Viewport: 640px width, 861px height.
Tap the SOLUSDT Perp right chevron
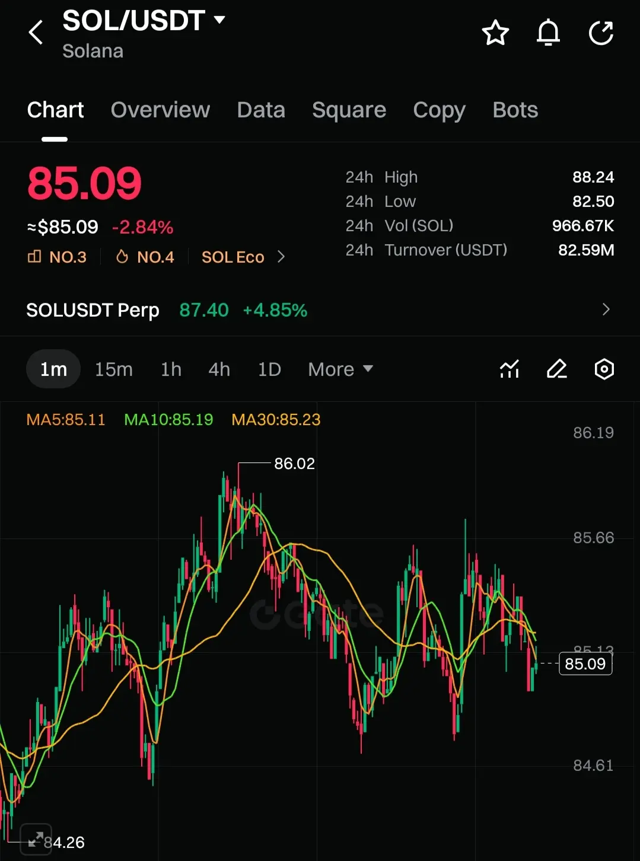(x=606, y=310)
